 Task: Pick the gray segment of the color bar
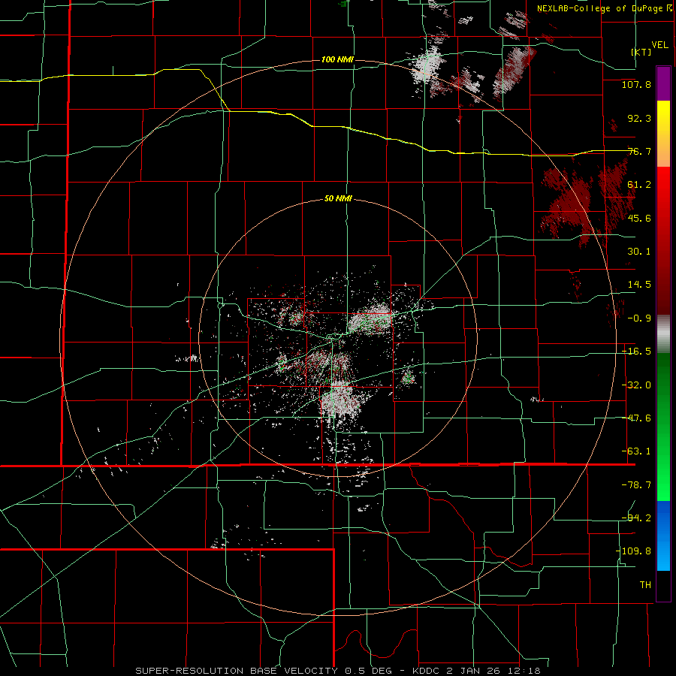(x=663, y=333)
